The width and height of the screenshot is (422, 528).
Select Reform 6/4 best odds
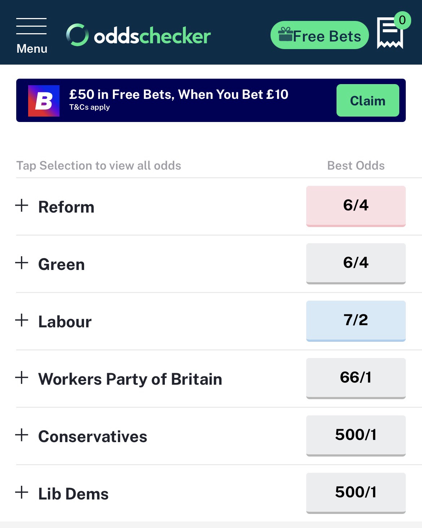356,206
